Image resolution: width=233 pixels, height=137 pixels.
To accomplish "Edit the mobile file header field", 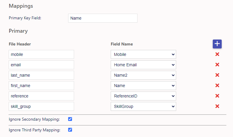I will pyautogui.click(x=41, y=54).
